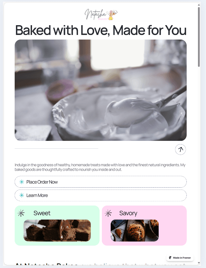Click the circular up-arrow icon
This screenshot has height=268, width=206.
(x=181, y=149)
